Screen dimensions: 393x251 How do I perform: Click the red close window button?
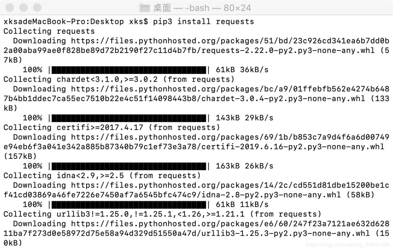click(x=9, y=8)
